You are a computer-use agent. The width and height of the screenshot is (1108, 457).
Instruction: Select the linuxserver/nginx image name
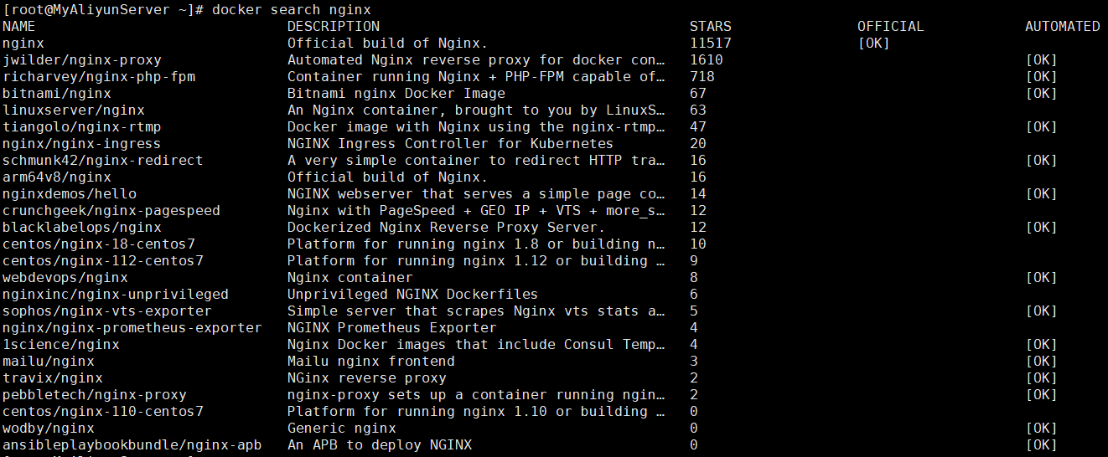pyautogui.click(x=74, y=110)
